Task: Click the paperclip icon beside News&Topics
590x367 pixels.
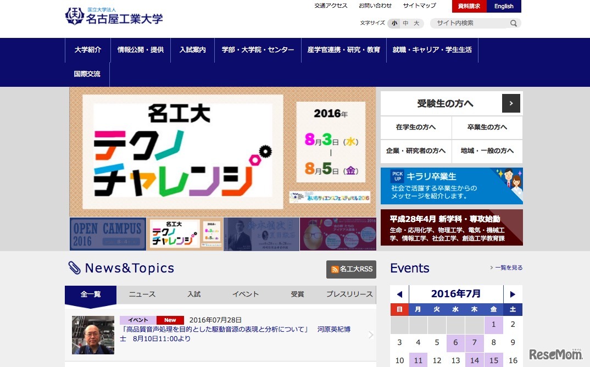Action: tap(73, 268)
